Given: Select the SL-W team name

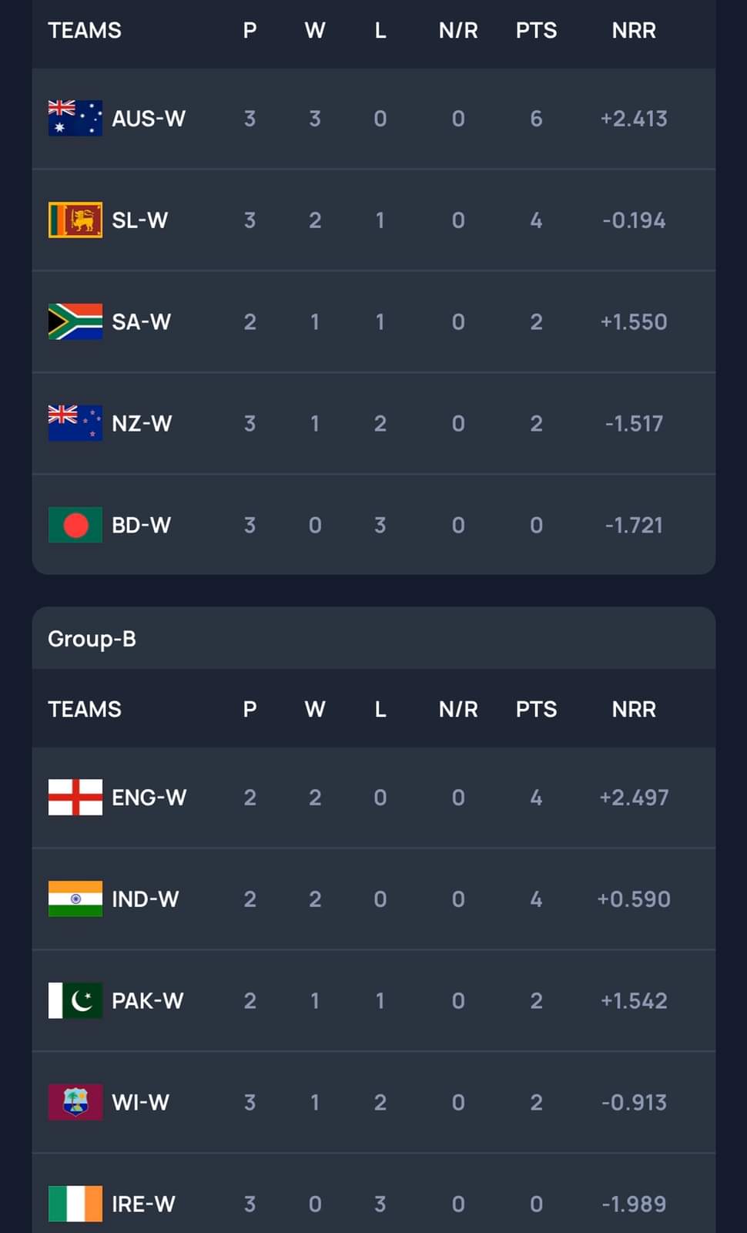Looking at the screenshot, I should 139,220.
